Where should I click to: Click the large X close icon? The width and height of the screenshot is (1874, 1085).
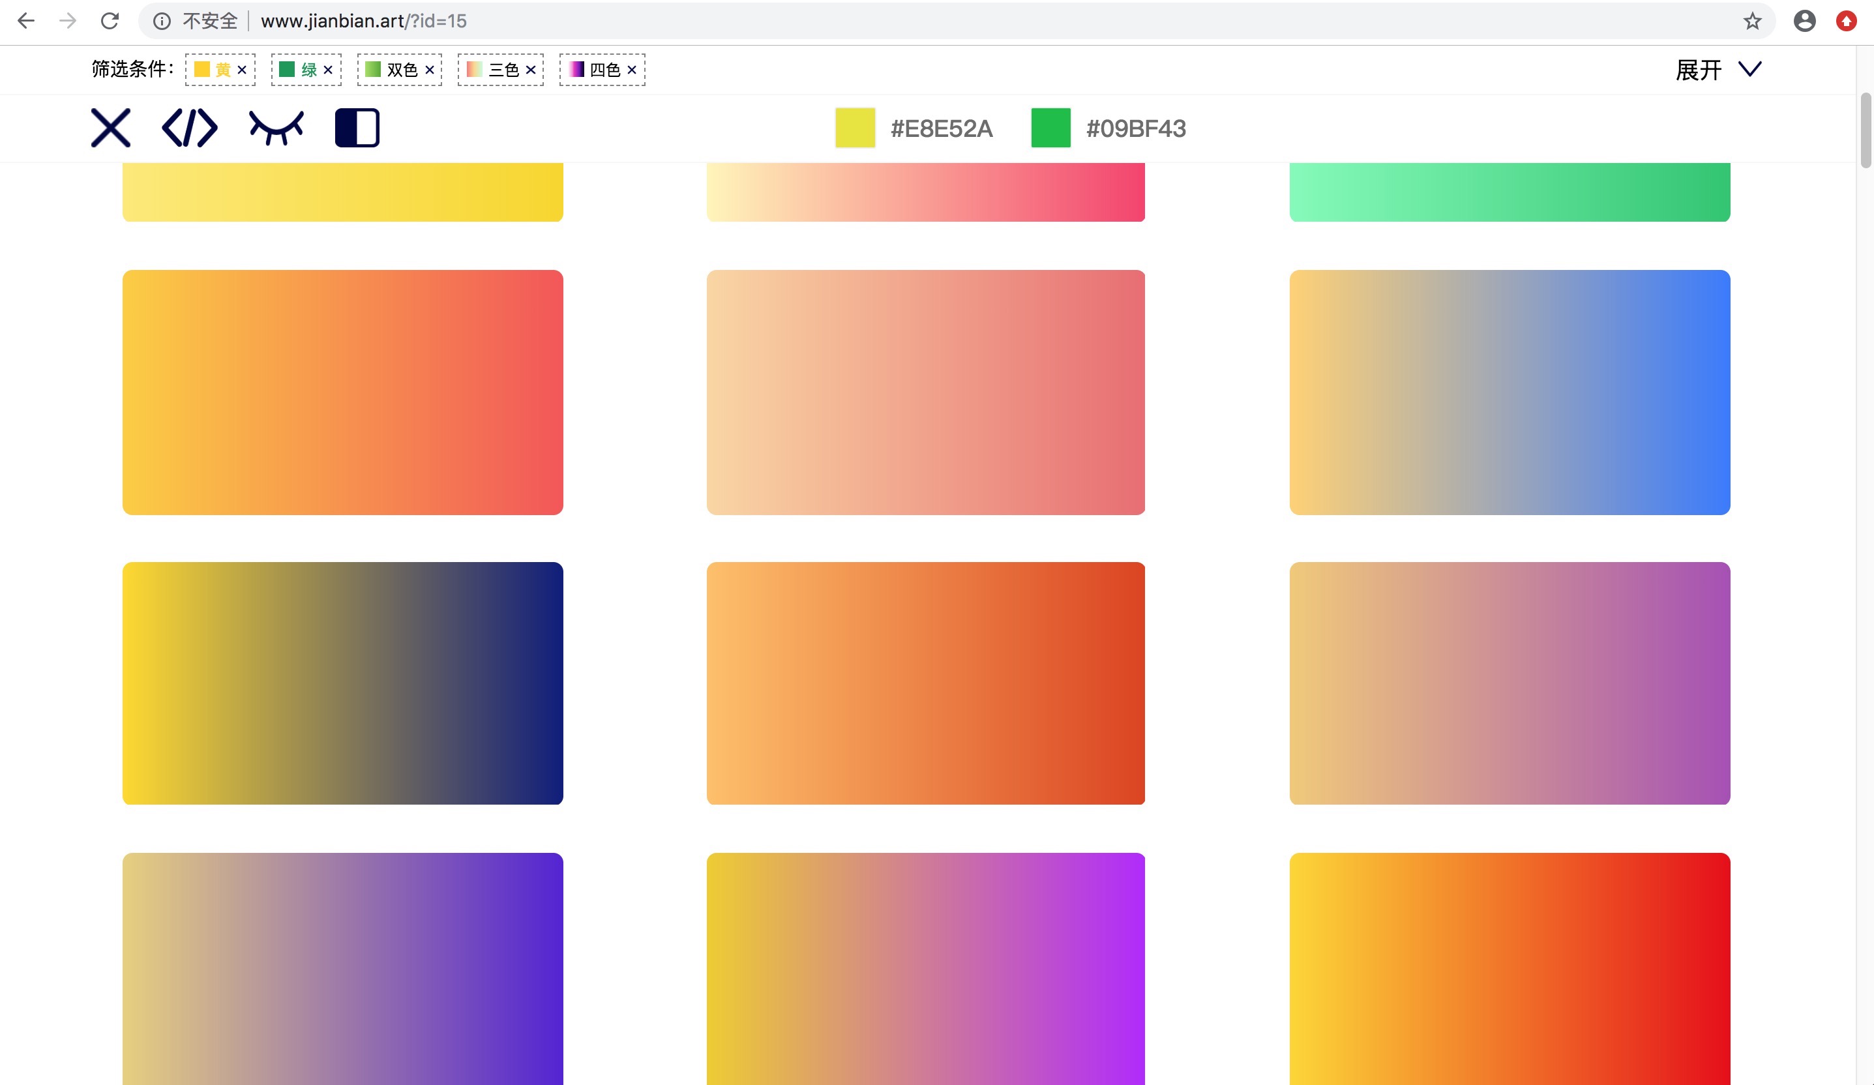click(110, 128)
